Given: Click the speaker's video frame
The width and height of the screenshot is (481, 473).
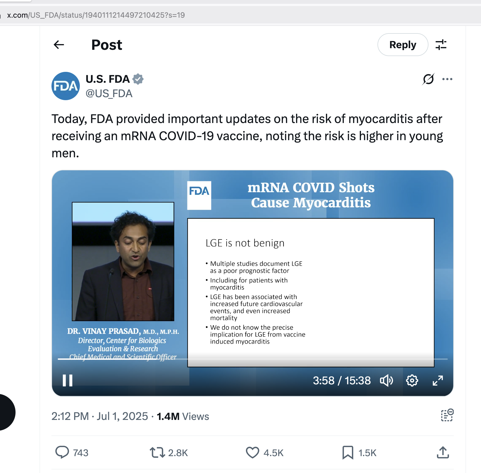Looking at the screenshot, I should [x=123, y=262].
